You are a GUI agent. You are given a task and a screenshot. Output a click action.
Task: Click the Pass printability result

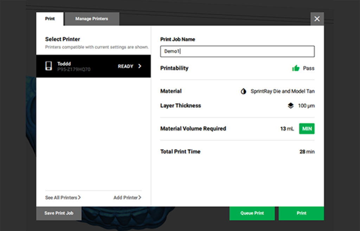tap(308, 68)
